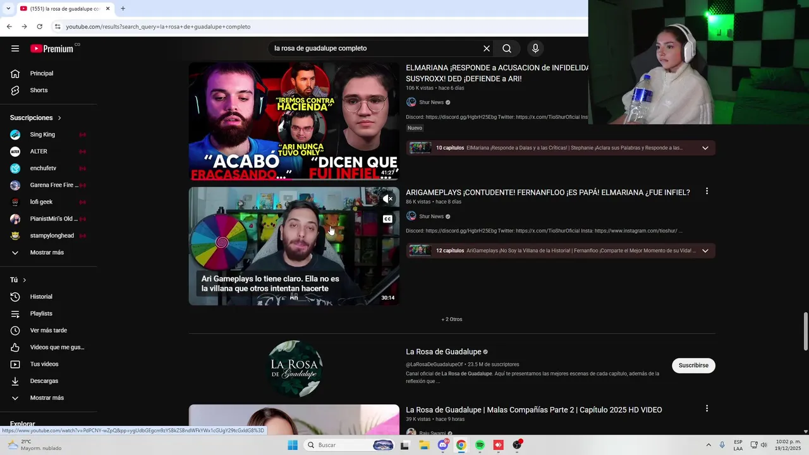Expand Mostrar más under Suscripciones

pyautogui.click(x=48, y=253)
